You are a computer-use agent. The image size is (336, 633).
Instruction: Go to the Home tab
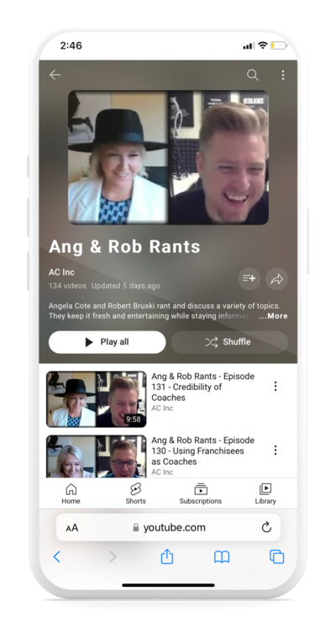tap(71, 493)
